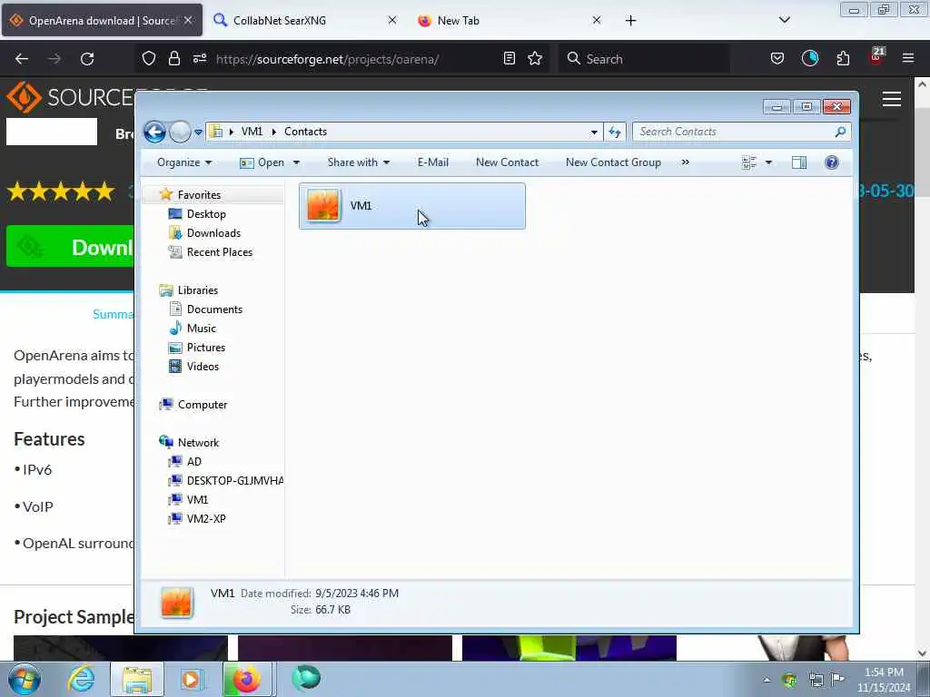Image resolution: width=930 pixels, height=697 pixels.
Task: Go back in the Explorer window
Action: pyautogui.click(x=154, y=132)
